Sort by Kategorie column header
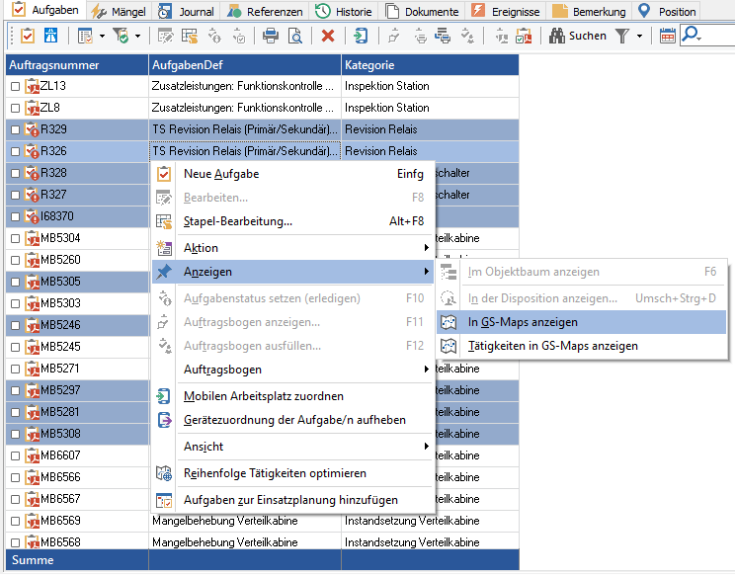Viewport: 735px width, 578px height. [x=430, y=64]
